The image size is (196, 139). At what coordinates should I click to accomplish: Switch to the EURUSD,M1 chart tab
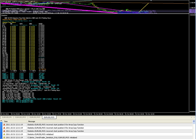click(x=7, y=117)
